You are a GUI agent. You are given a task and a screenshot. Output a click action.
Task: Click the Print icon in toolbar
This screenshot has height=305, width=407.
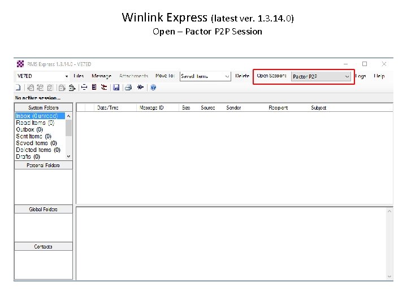pos(128,88)
